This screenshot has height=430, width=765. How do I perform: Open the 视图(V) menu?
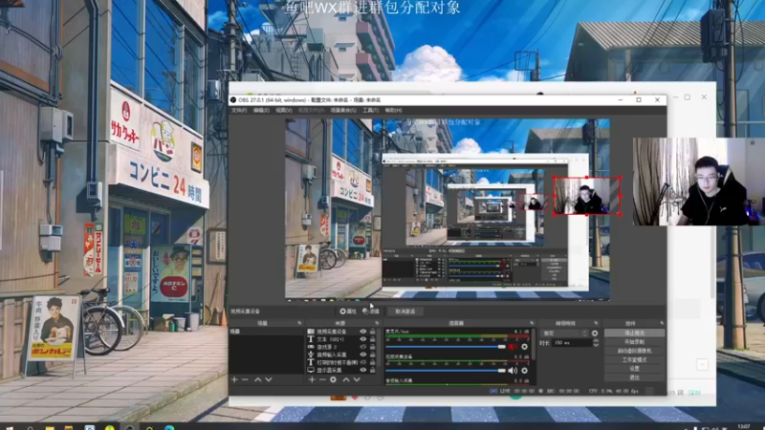pyautogui.click(x=283, y=110)
